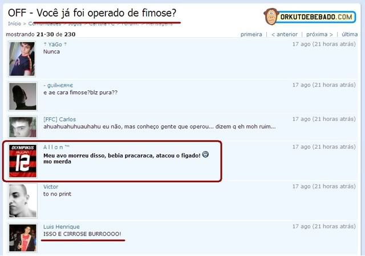Click guilherme's silhouette avatar
This screenshot has height=256, width=365.
tap(23, 96)
